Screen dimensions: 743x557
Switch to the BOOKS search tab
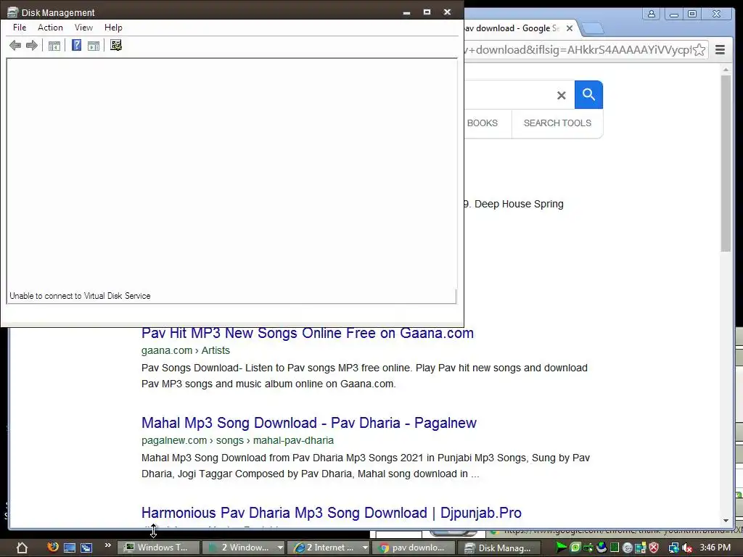(x=483, y=123)
